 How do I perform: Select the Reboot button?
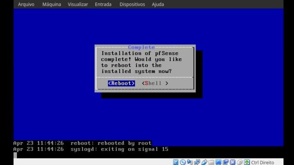click(x=121, y=83)
